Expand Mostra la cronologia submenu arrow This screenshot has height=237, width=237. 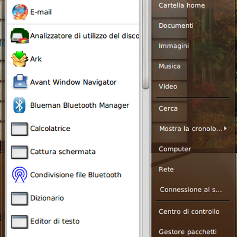[x=225, y=129]
